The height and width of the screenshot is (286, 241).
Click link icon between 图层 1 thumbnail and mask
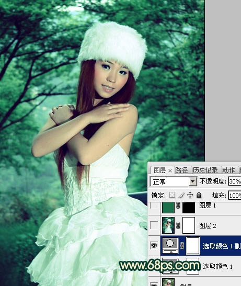tap(178, 206)
